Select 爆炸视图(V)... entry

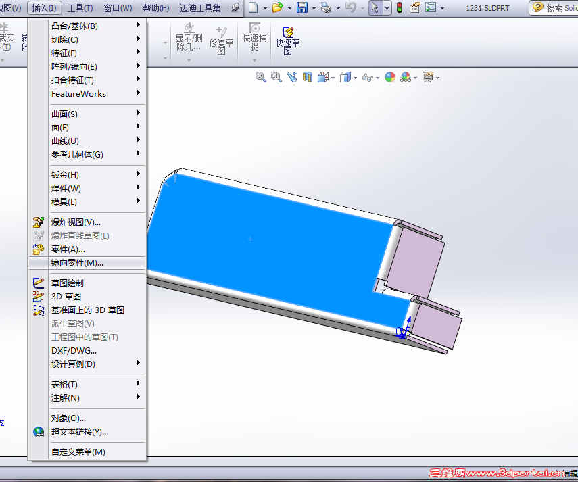pos(87,222)
